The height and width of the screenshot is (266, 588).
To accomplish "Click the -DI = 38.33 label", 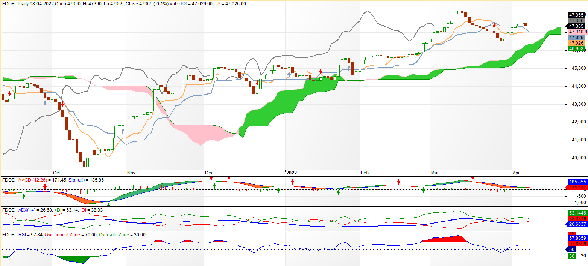I will 91,210.
